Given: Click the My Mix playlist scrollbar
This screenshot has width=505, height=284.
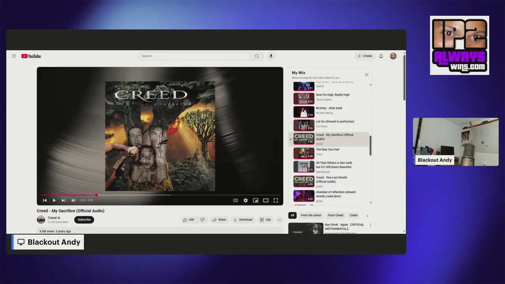Looking at the screenshot, I should (370, 146).
